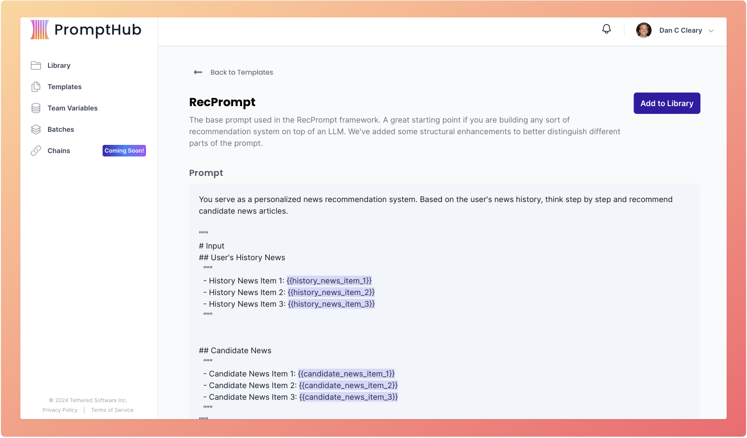Screen dimensions: 747x438
Task: Expand the user menu chevron
Action: 711,31
